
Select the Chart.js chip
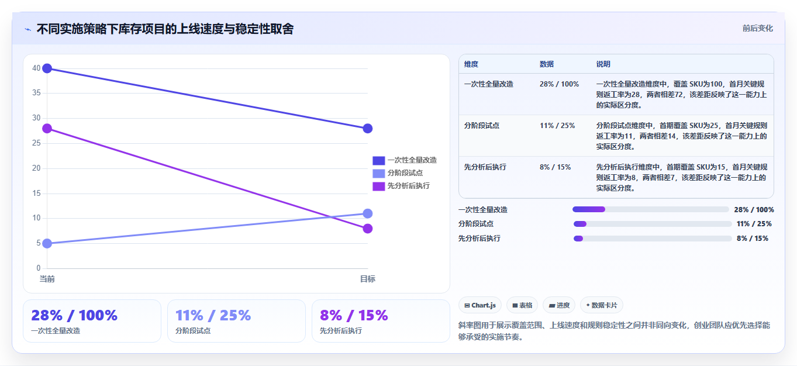pyautogui.click(x=480, y=305)
